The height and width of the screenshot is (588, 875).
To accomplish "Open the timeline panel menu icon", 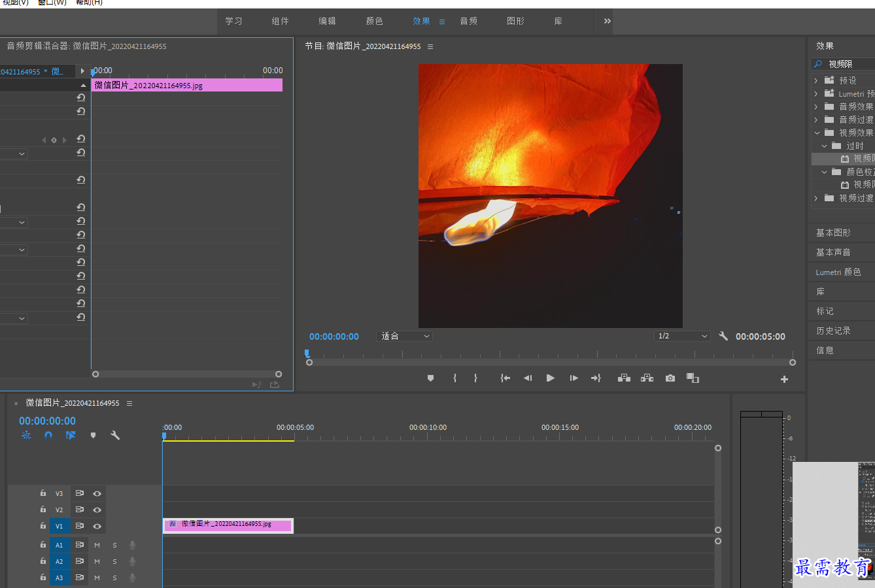I will click(x=129, y=403).
